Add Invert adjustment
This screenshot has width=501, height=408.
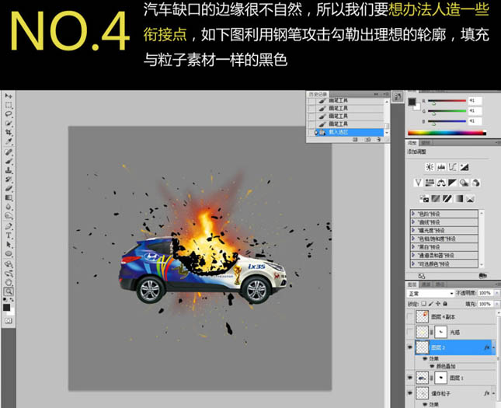tap(424, 199)
